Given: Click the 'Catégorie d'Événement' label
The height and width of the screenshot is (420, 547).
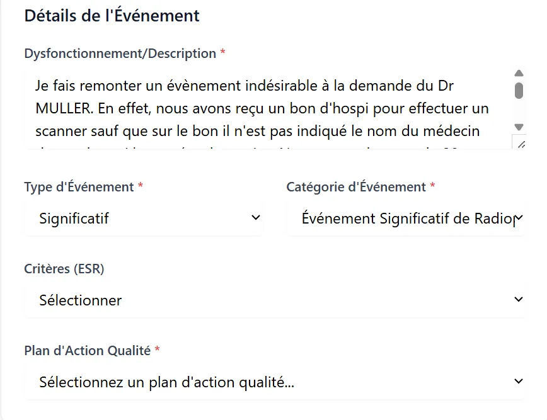Looking at the screenshot, I should 356,187.
